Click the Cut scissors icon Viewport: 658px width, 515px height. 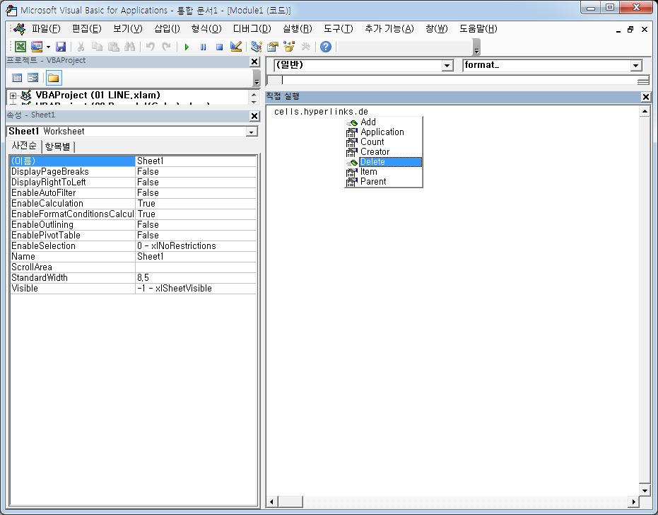[81, 47]
